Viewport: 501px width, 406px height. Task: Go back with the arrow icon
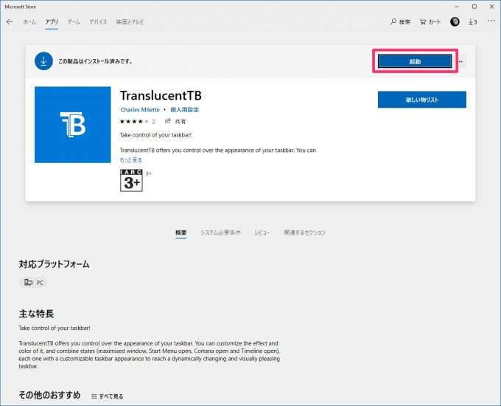10,21
